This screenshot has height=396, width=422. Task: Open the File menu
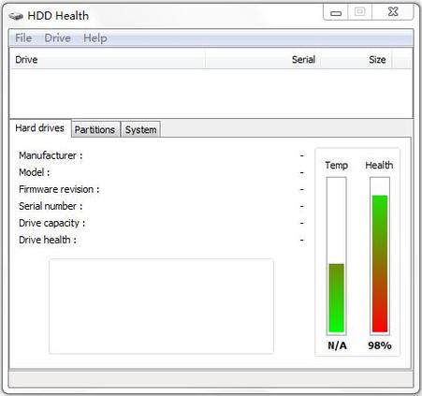pyautogui.click(x=23, y=38)
